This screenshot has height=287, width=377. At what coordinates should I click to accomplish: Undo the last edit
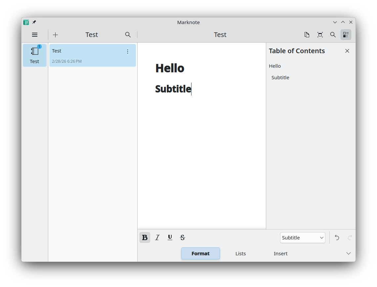click(x=337, y=237)
